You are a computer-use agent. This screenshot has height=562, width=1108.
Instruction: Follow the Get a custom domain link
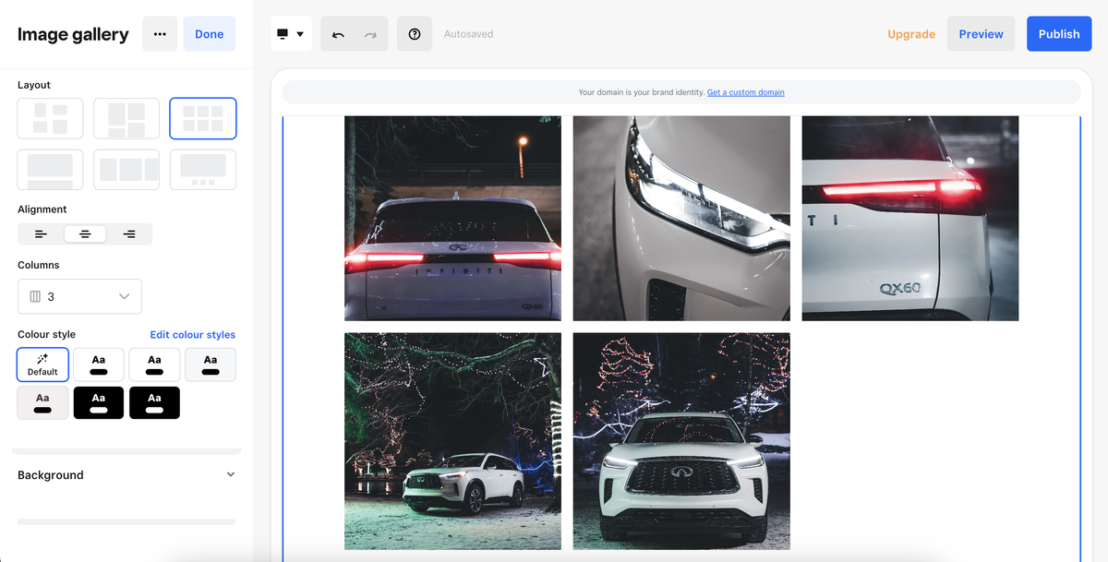click(746, 91)
